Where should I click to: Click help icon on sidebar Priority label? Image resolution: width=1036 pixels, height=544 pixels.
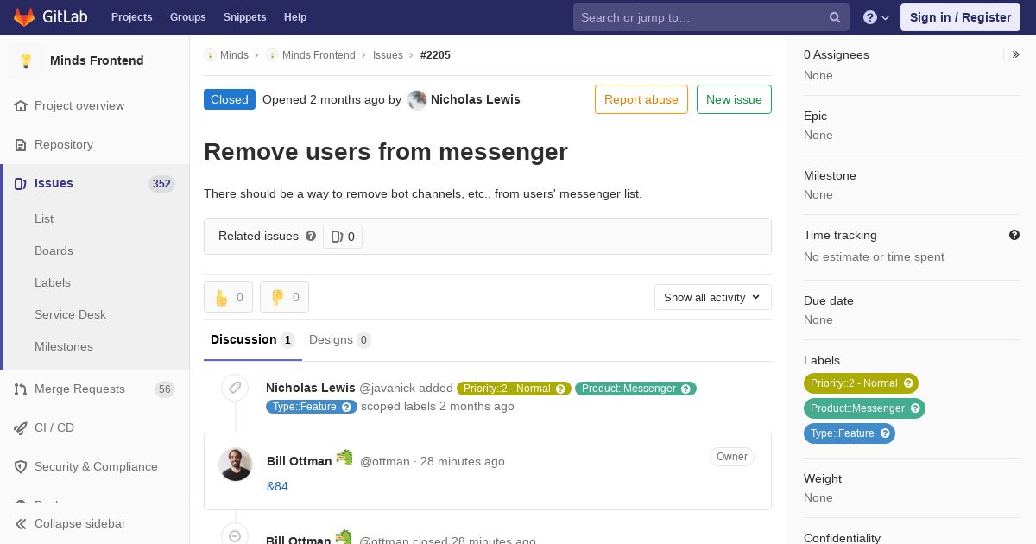[x=907, y=383]
